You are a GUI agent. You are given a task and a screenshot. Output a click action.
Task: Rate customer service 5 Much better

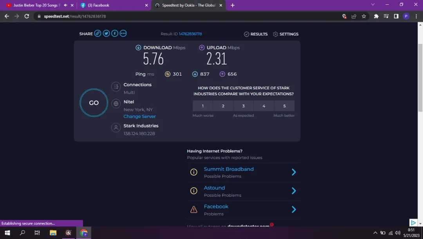coord(284,106)
